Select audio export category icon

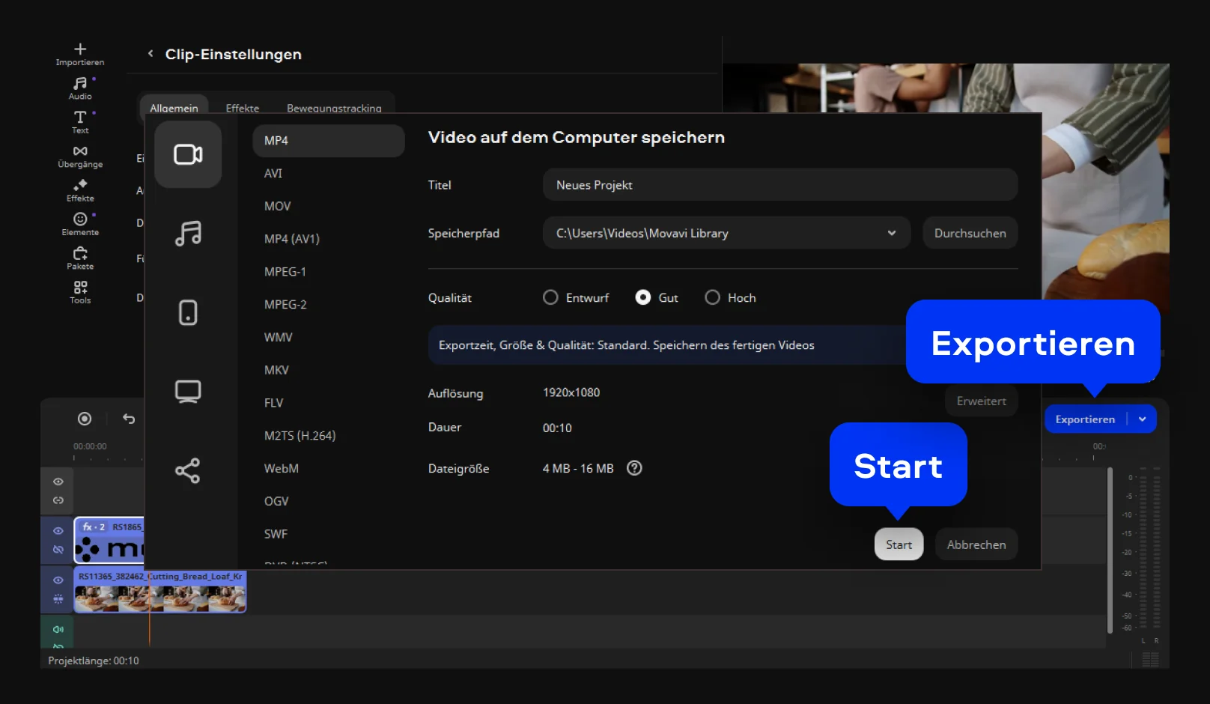tap(188, 234)
